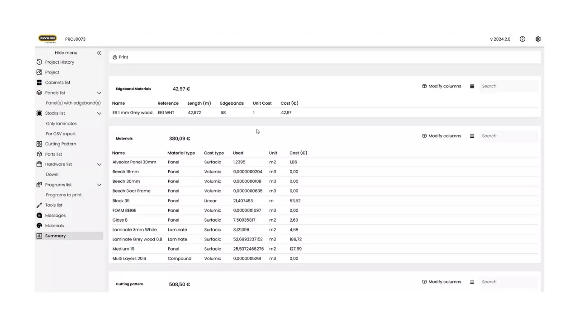Select the Beech Door Frame row
The image size is (579, 325).
pos(325,191)
